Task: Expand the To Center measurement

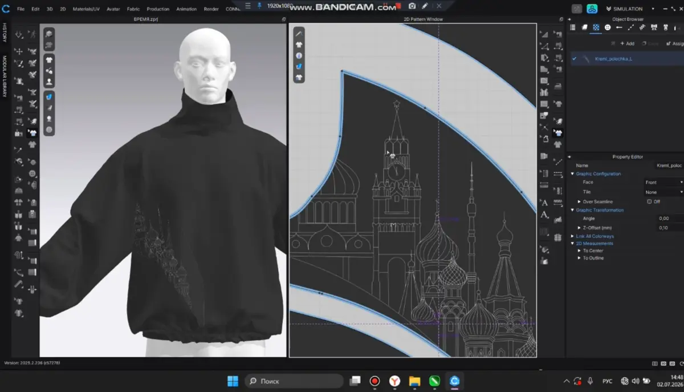Action: 580,251
